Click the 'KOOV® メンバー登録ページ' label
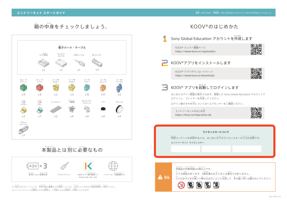287x203 pixels. tap(190, 47)
